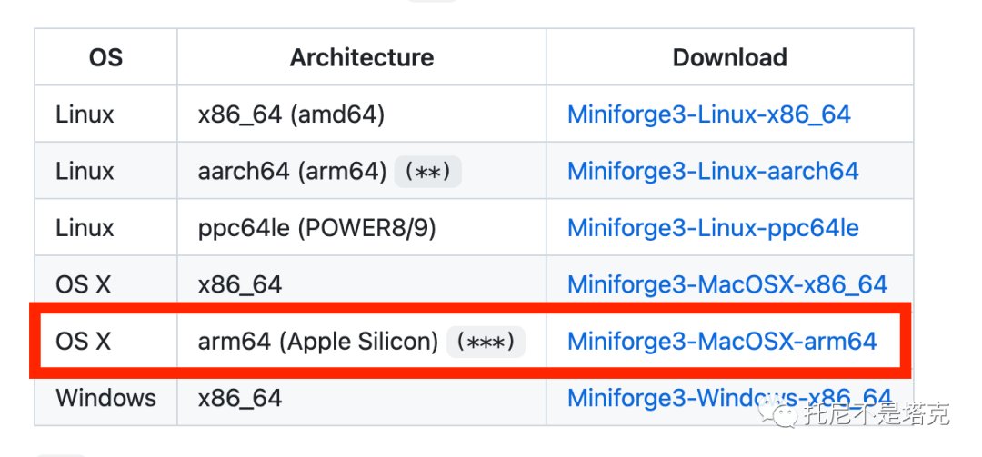Click the Miniforge3-Linux-aarch64 link

coord(712,171)
